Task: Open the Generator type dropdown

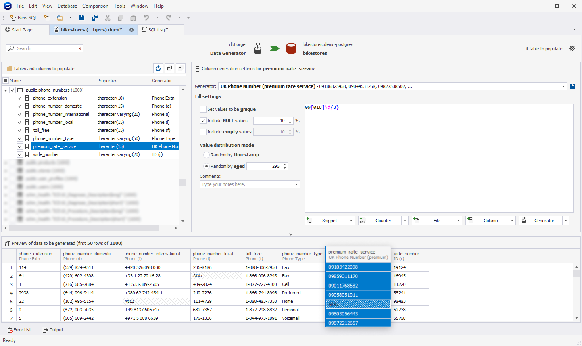Action: click(x=563, y=86)
